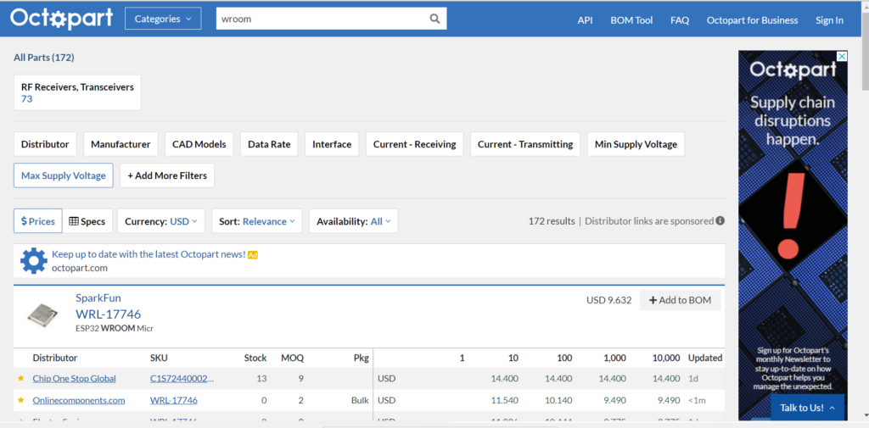Click the Octopart logo
The height and width of the screenshot is (428, 869).
click(61, 19)
